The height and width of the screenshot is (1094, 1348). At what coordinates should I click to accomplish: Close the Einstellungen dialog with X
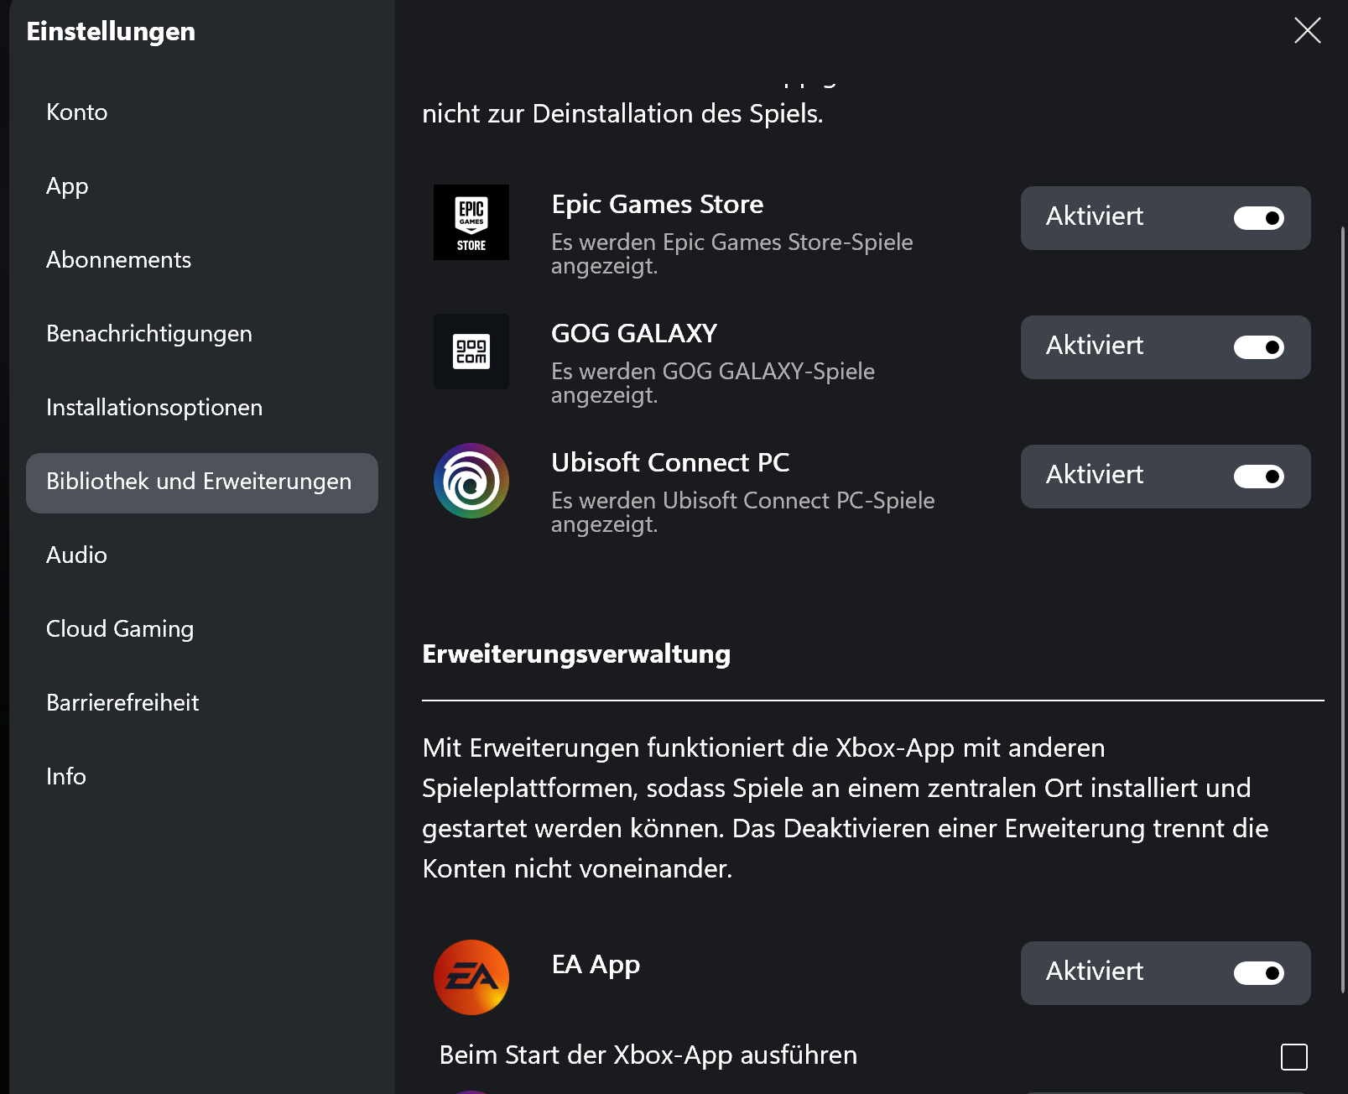click(1307, 31)
